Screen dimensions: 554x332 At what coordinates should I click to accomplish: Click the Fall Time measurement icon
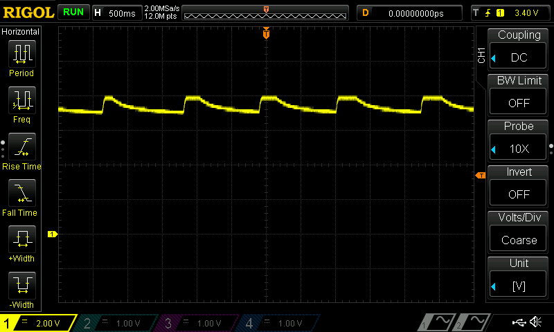tap(21, 193)
